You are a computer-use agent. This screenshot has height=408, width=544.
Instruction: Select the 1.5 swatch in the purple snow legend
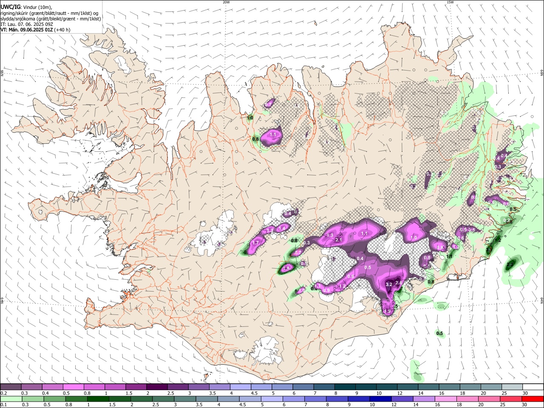136,387
